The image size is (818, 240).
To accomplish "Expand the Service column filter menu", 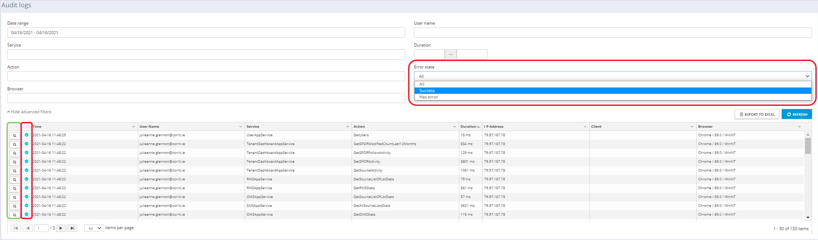I will pos(348,127).
